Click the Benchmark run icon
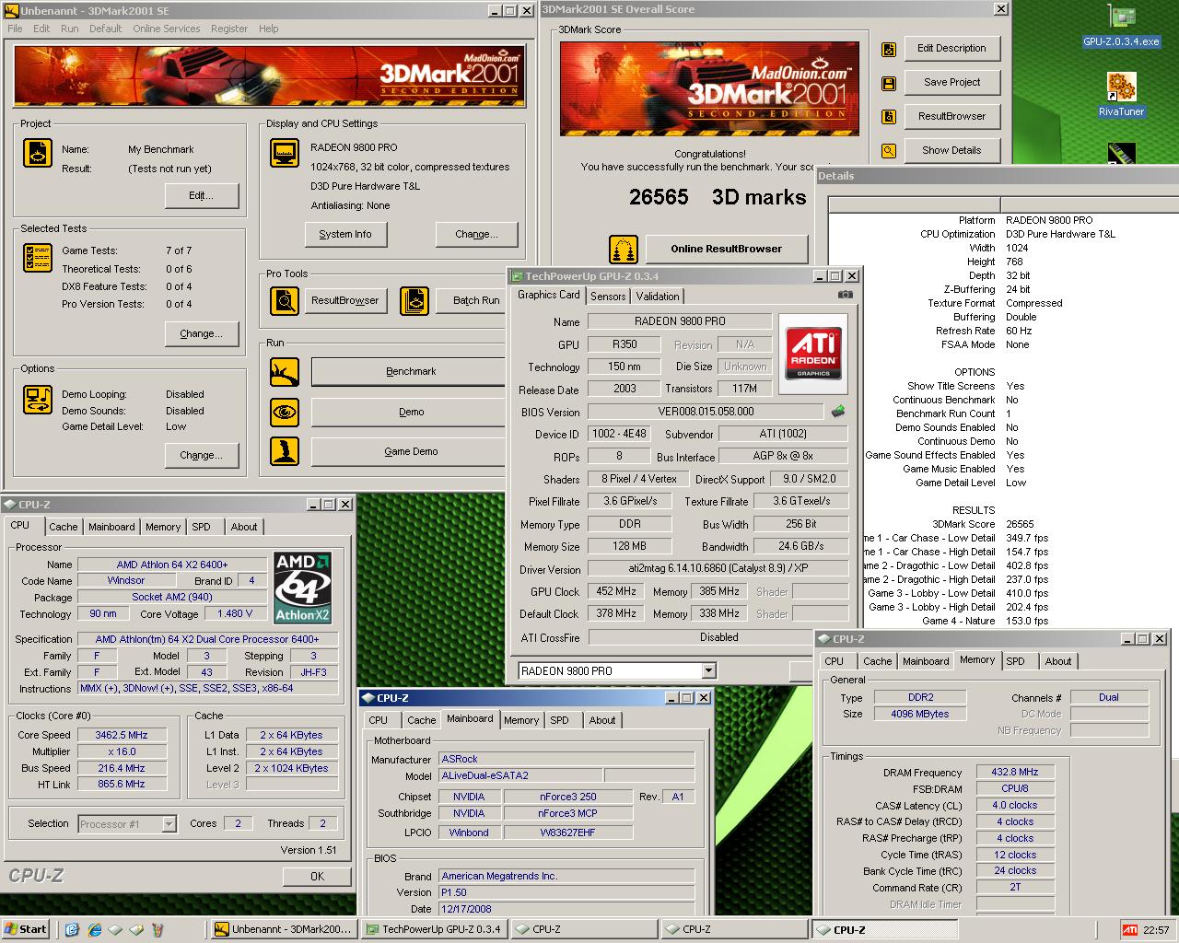Image resolution: width=1179 pixels, height=943 pixels. 285,372
